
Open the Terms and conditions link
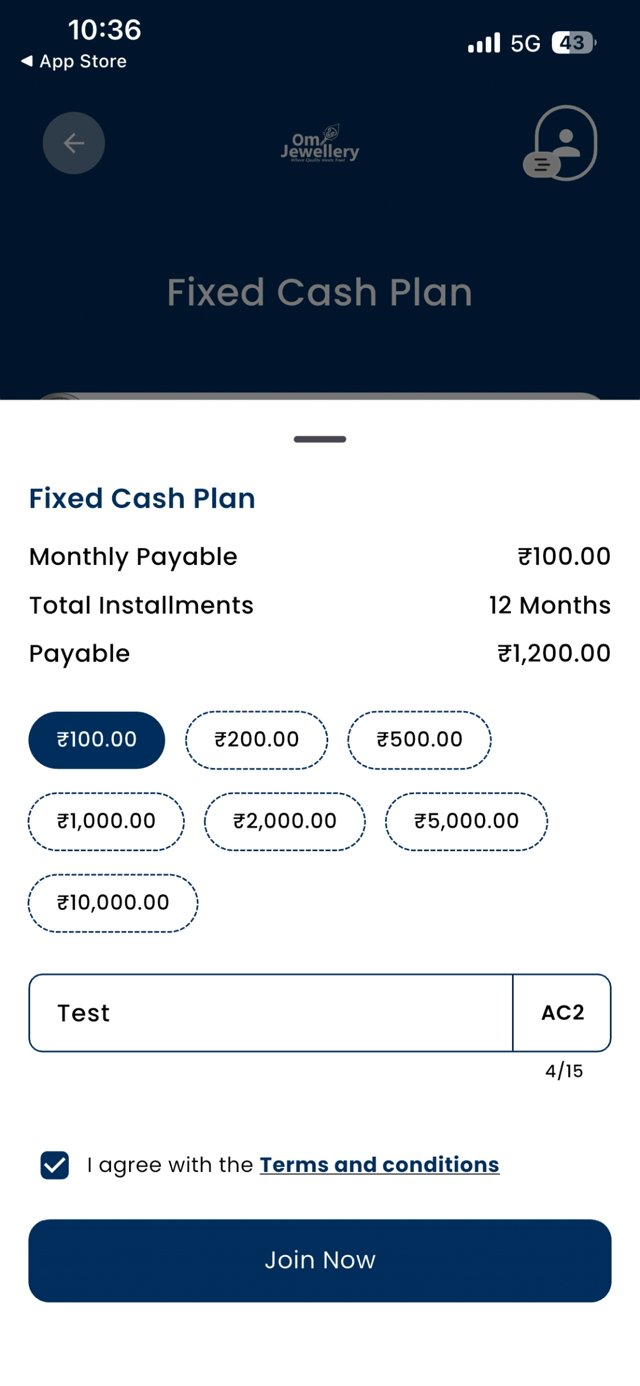(x=379, y=1165)
